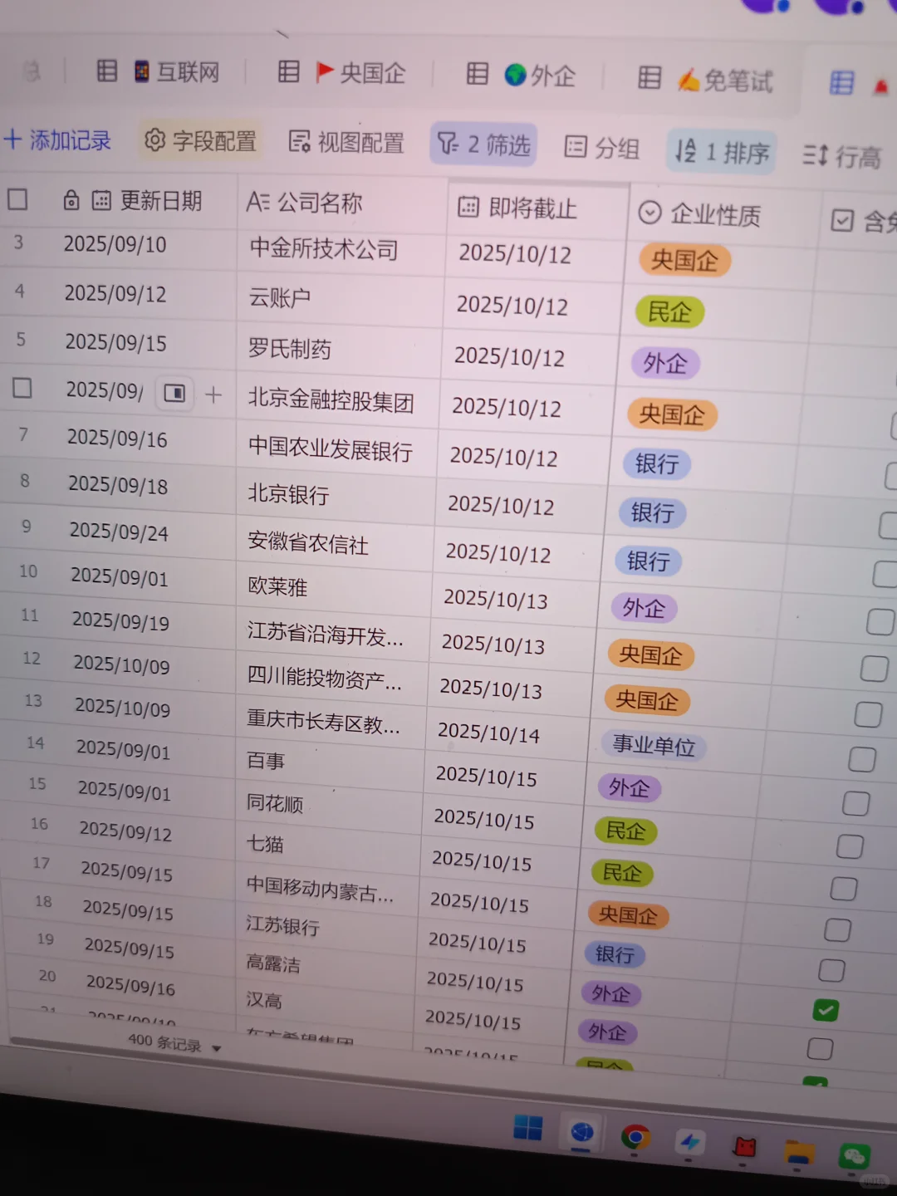The width and height of the screenshot is (897, 1196).
Task: Click company name 中金所技术公司
Action: point(324,248)
